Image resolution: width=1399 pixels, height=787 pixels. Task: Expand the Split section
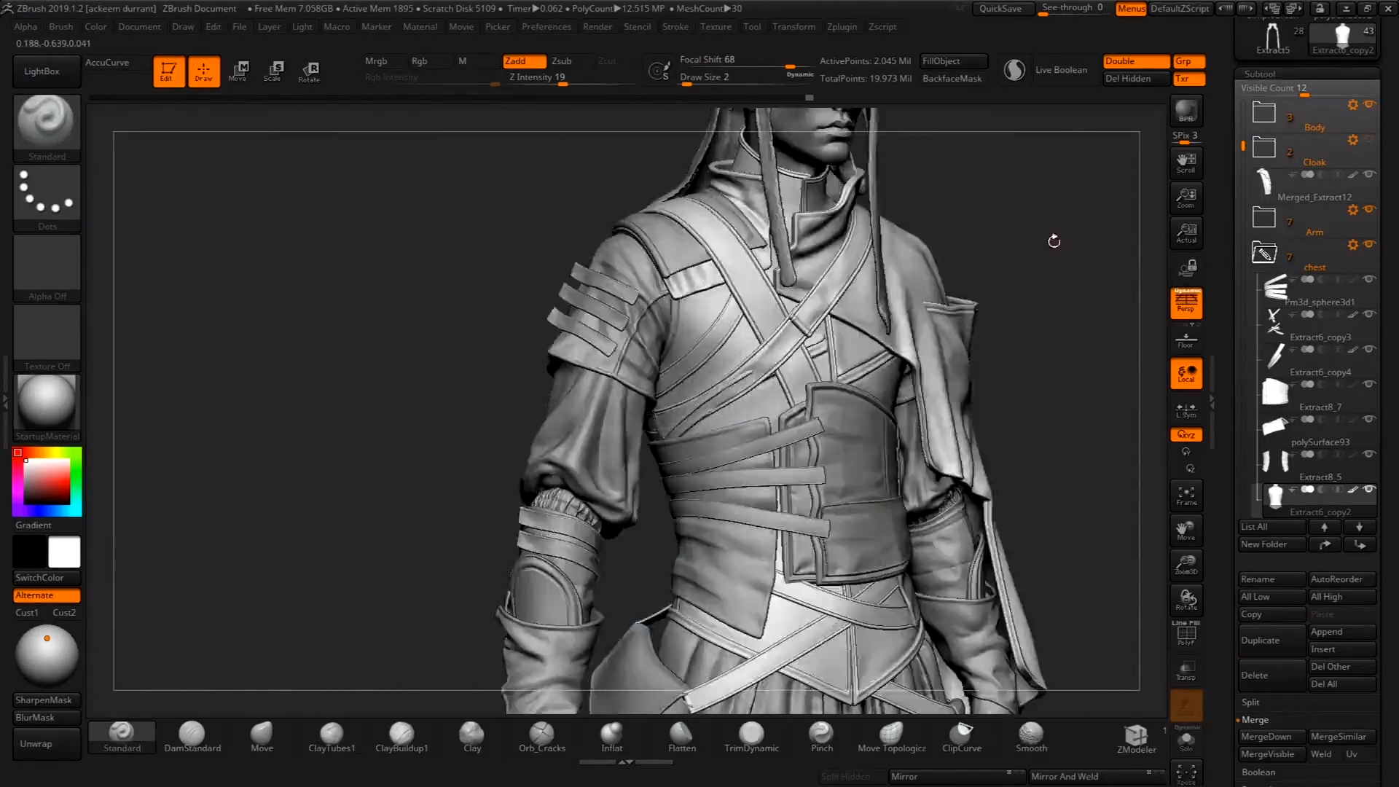pyautogui.click(x=1250, y=702)
